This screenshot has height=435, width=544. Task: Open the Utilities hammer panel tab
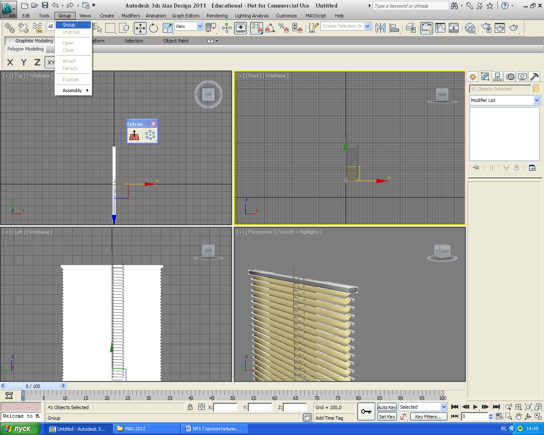(535, 77)
